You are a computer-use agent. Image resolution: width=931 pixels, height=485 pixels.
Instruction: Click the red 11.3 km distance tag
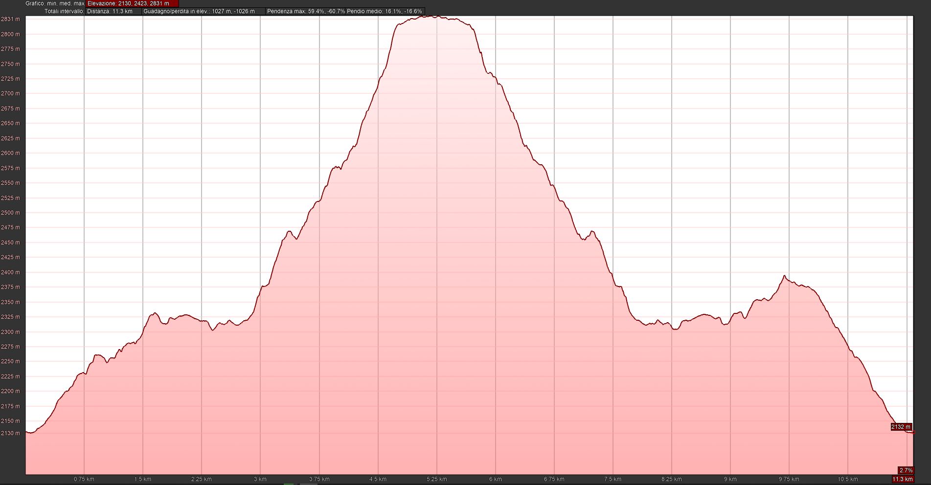click(x=903, y=479)
